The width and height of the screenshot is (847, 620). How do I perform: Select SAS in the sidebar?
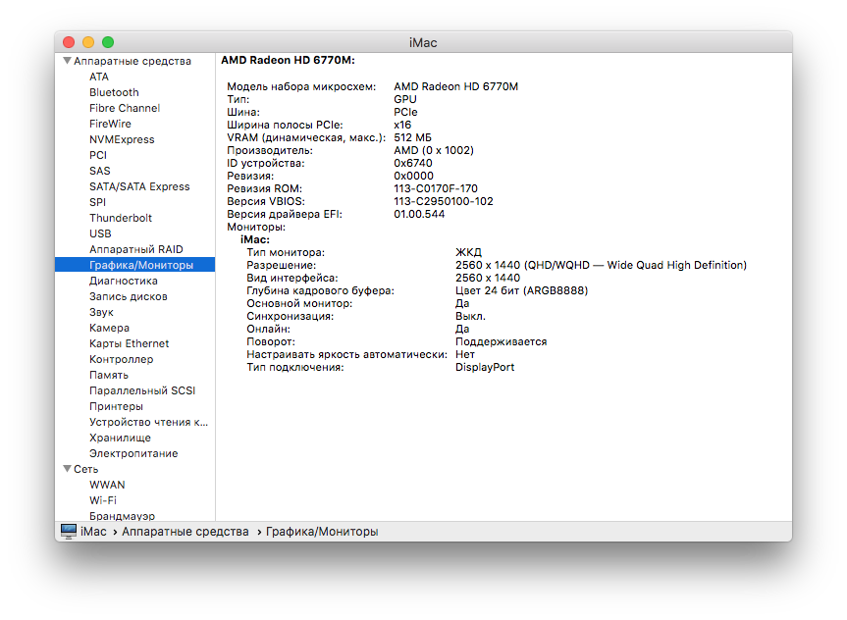click(99, 171)
